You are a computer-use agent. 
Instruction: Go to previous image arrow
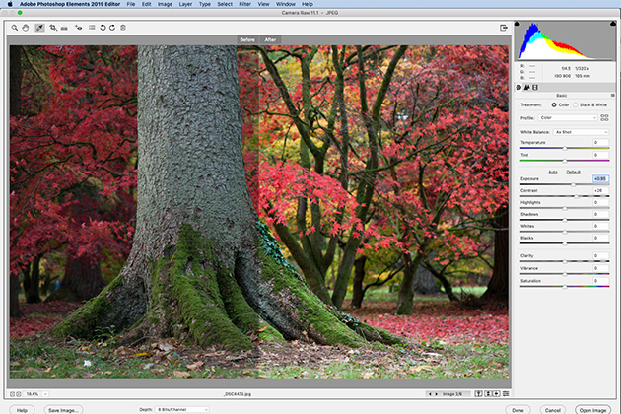pyautogui.click(x=430, y=394)
